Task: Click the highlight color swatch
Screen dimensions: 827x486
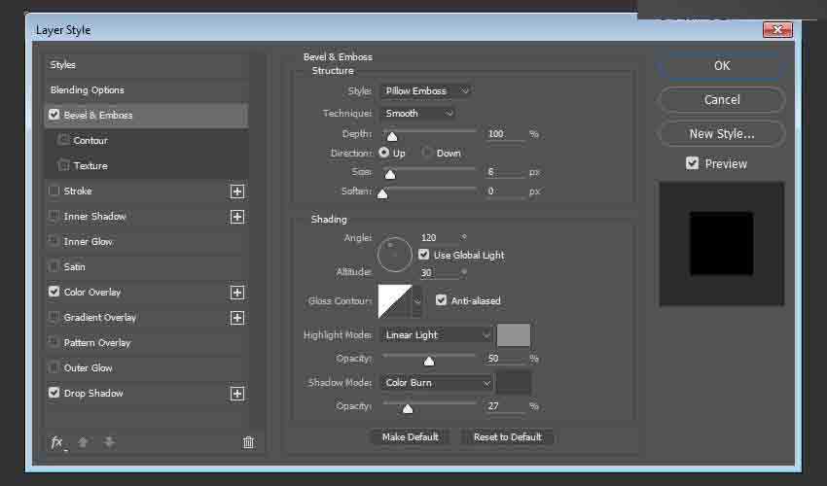Action: tap(514, 335)
